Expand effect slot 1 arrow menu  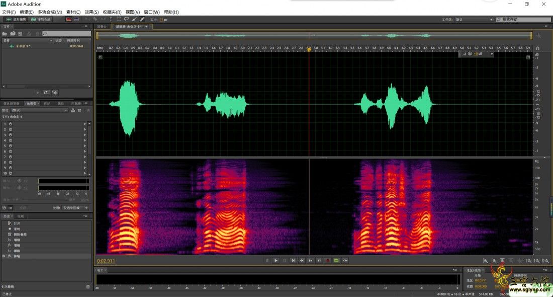point(85,124)
